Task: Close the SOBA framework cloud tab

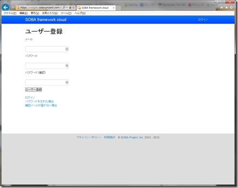Action: pos(113,8)
